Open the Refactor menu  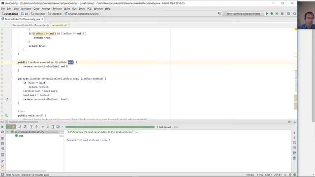pyautogui.click(x=57, y=9)
